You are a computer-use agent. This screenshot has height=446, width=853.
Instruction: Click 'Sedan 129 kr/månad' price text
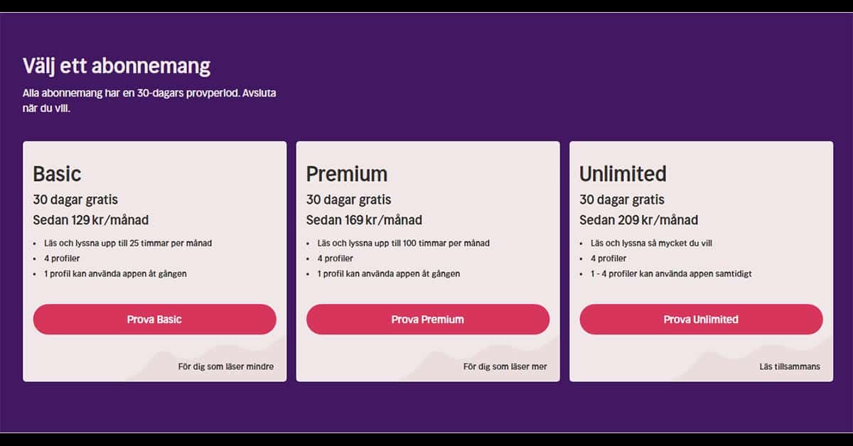[91, 220]
